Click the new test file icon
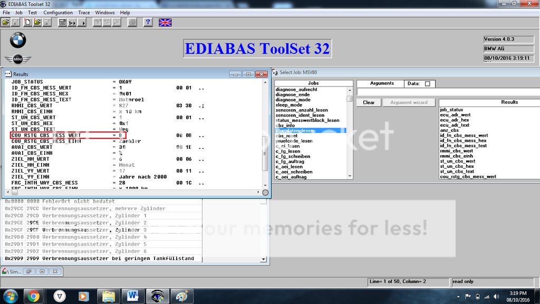The height and width of the screenshot is (304, 540). 27,23
